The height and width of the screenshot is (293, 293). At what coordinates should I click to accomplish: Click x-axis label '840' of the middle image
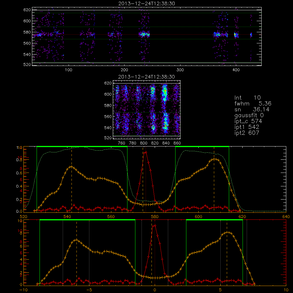166,143
